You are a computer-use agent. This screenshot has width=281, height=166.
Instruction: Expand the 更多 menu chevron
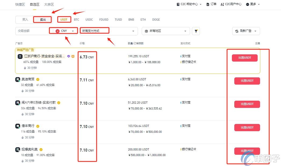(x=259, y=4)
